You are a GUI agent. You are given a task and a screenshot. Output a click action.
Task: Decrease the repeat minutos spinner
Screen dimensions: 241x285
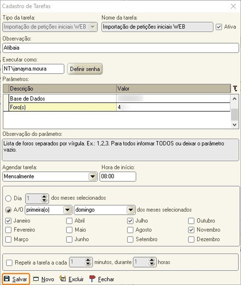(x=88, y=264)
